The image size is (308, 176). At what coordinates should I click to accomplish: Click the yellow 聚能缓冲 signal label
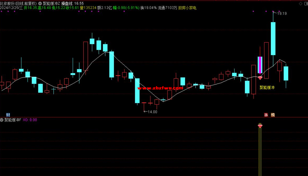coord(267,88)
